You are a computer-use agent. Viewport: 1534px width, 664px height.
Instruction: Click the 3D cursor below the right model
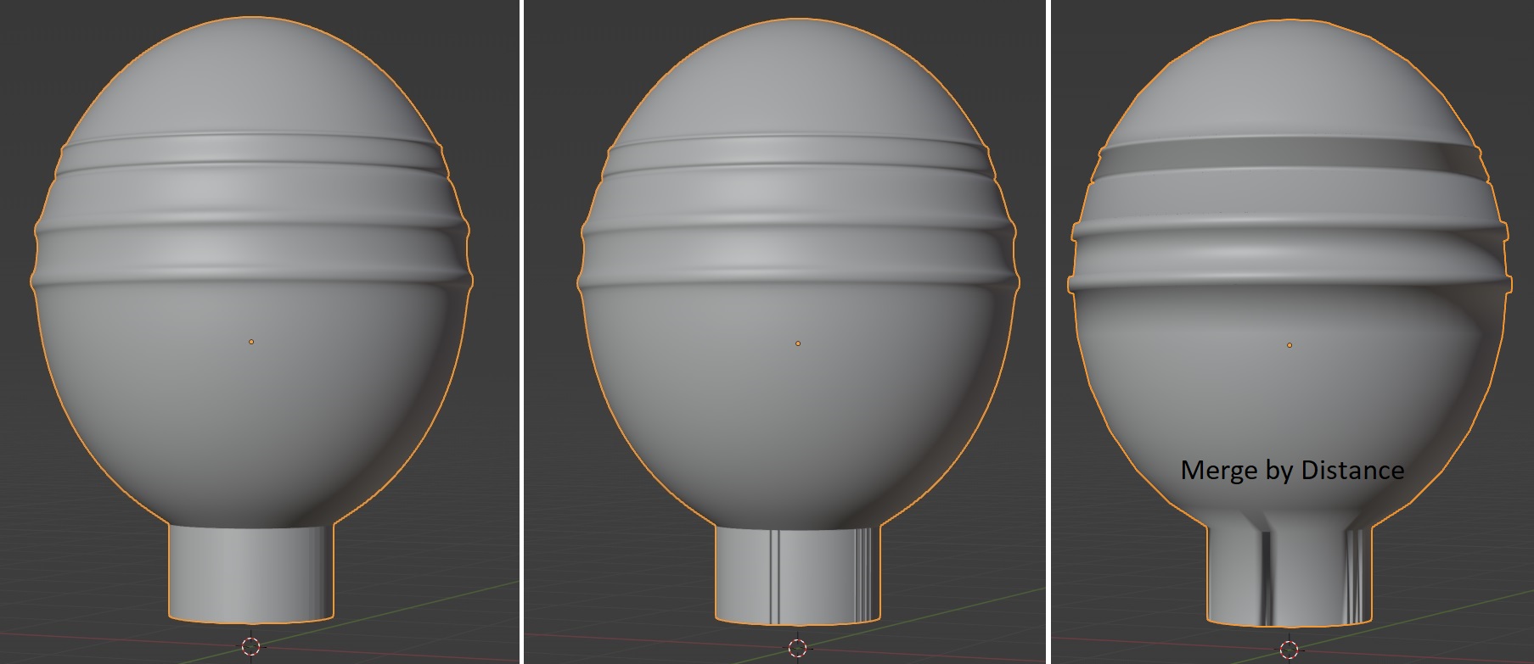pyautogui.click(x=1289, y=650)
